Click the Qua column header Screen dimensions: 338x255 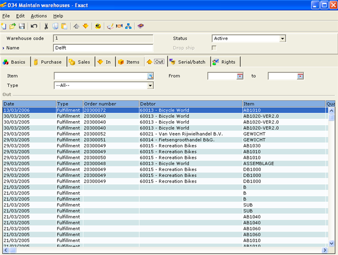(x=330, y=104)
